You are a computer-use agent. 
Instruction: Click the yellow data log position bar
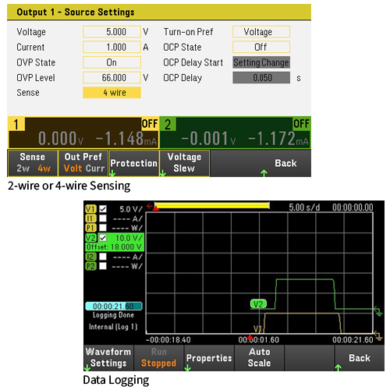tap(212, 205)
